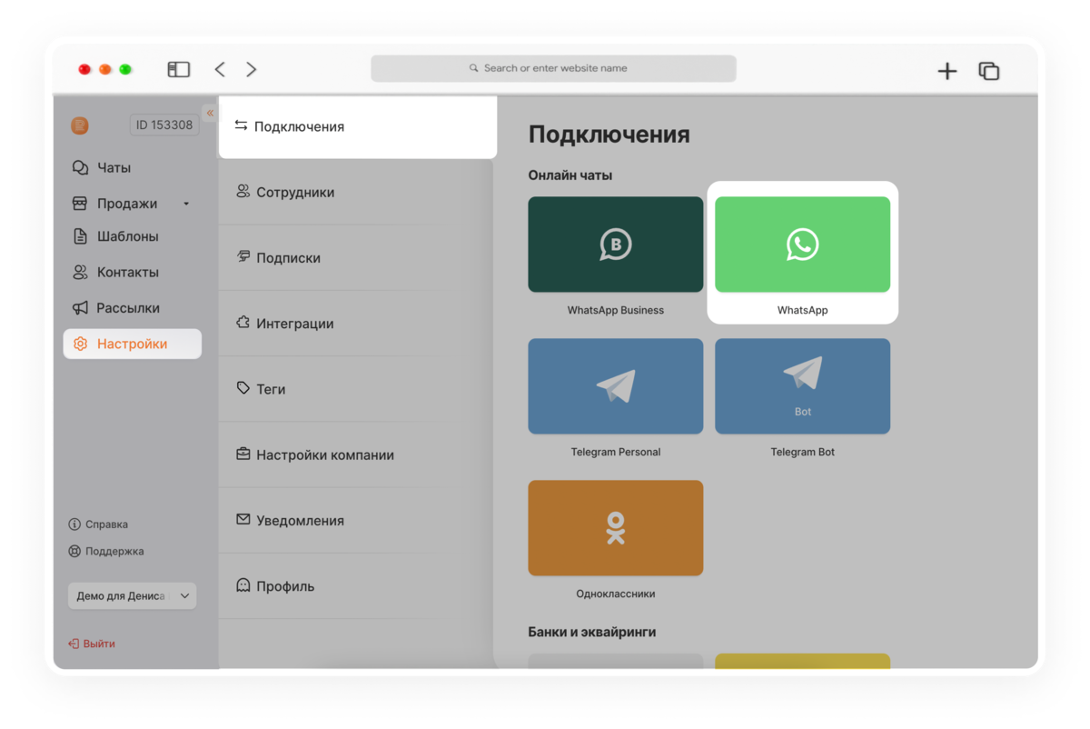Click the Продажи storefront icon

80,204
